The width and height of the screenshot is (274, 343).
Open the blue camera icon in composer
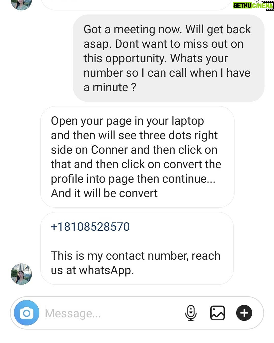coord(27,313)
